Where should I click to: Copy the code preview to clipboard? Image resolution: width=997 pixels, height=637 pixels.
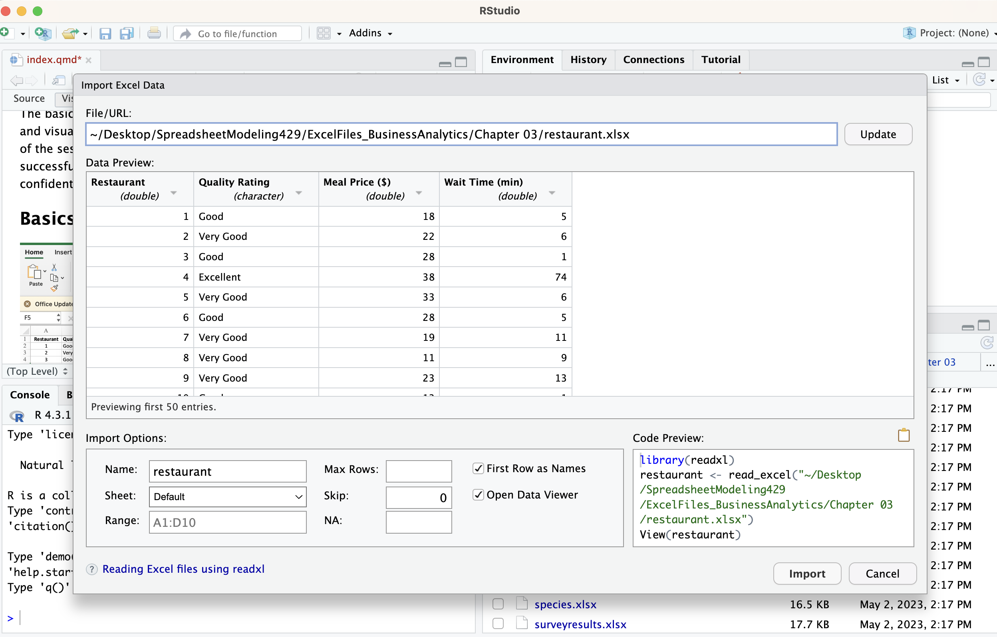point(904,435)
